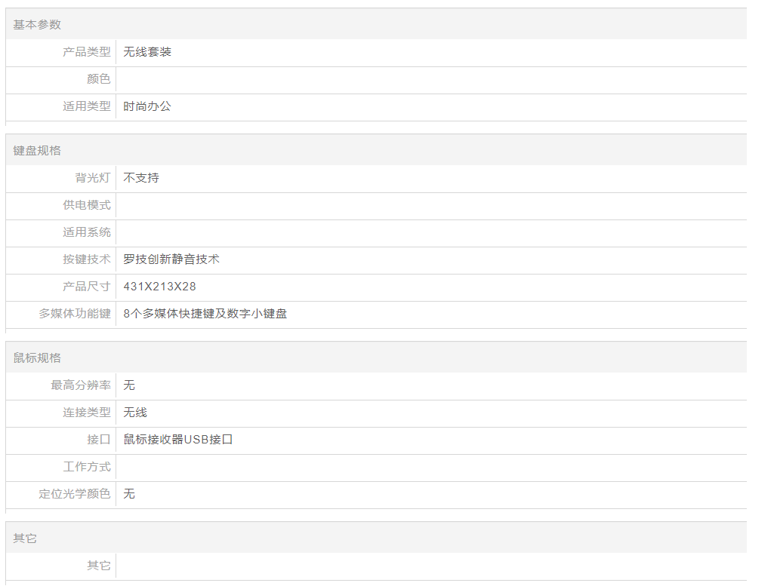The width and height of the screenshot is (774, 586).
Task: Select the 431X213X28 dimensions value
Action: coord(159,287)
